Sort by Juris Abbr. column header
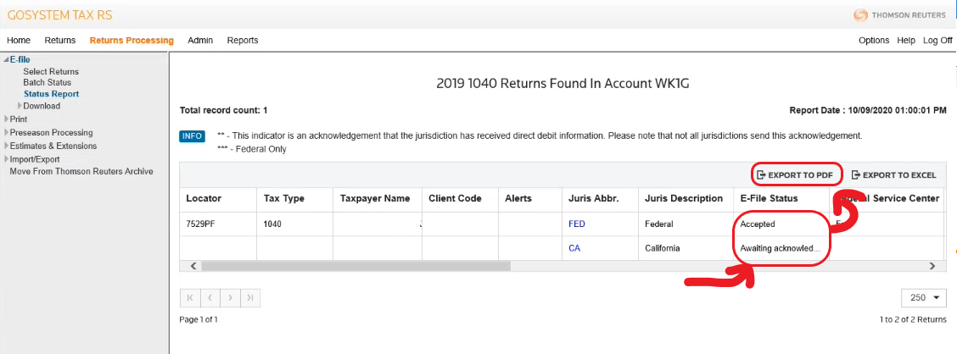 point(599,199)
